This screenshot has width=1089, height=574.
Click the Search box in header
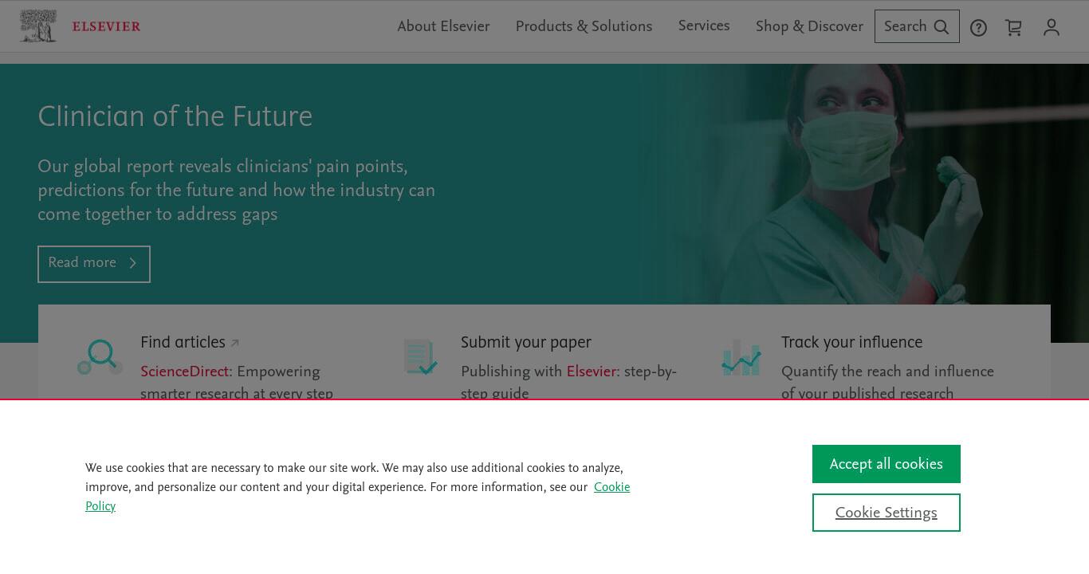(917, 26)
